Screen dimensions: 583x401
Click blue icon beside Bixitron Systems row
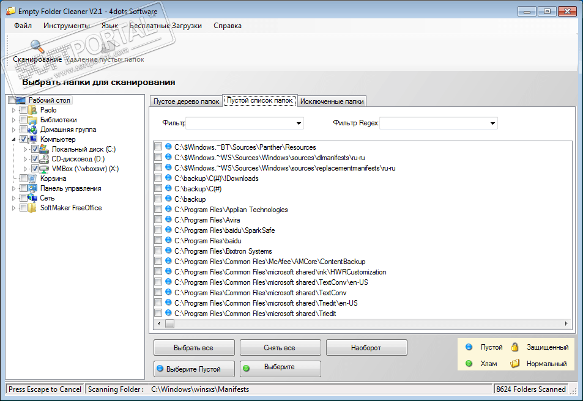168,251
